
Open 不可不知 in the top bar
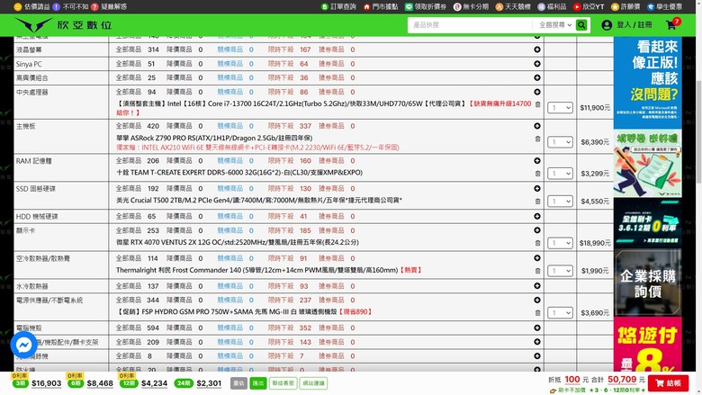click(x=71, y=6)
